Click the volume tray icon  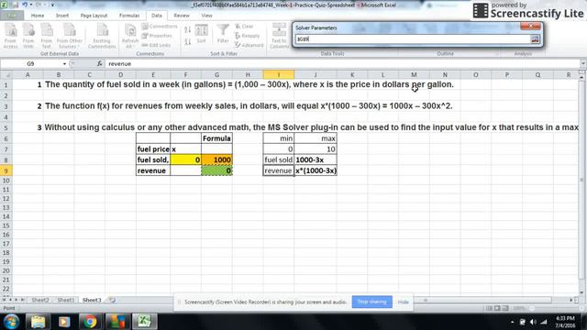(533, 322)
